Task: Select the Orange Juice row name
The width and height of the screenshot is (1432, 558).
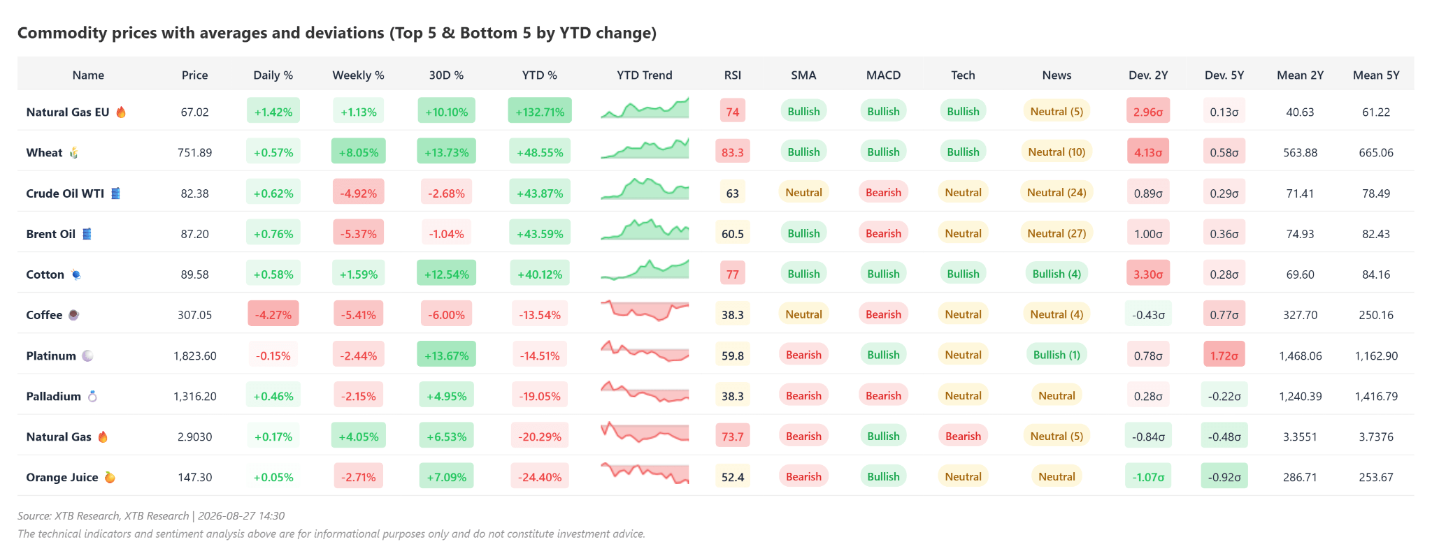Action: click(62, 477)
